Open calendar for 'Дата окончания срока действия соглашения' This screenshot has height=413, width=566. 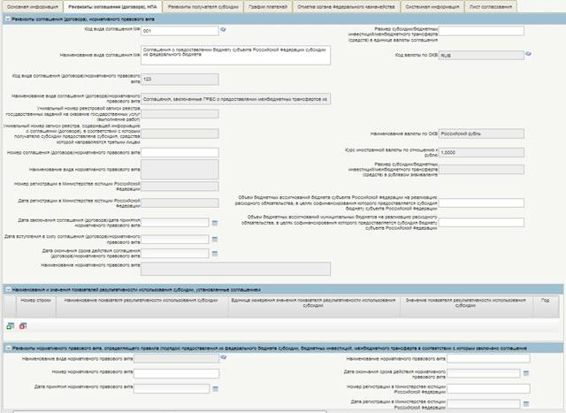[214, 253]
